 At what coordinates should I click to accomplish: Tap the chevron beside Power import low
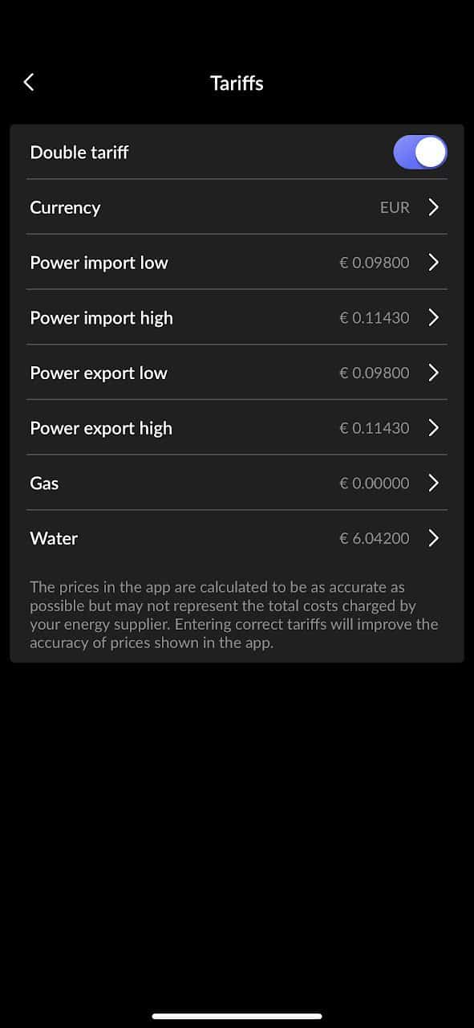coord(433,262)
